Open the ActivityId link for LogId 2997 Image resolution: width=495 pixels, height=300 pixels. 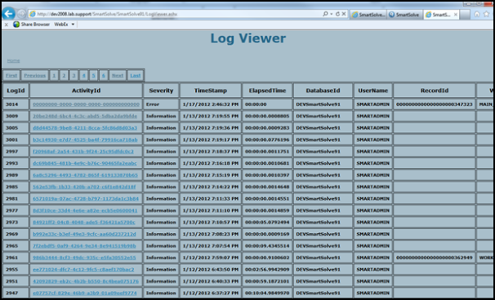tap(83, 152)
